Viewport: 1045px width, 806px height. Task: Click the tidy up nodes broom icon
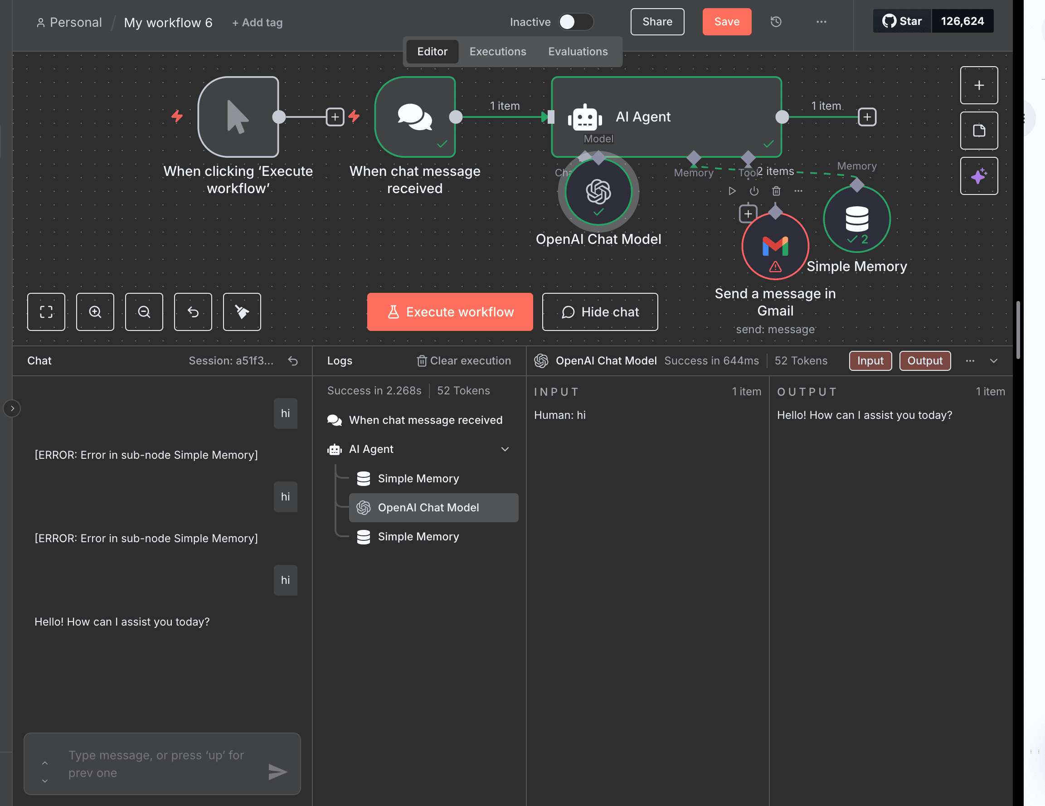coord(242,312)
